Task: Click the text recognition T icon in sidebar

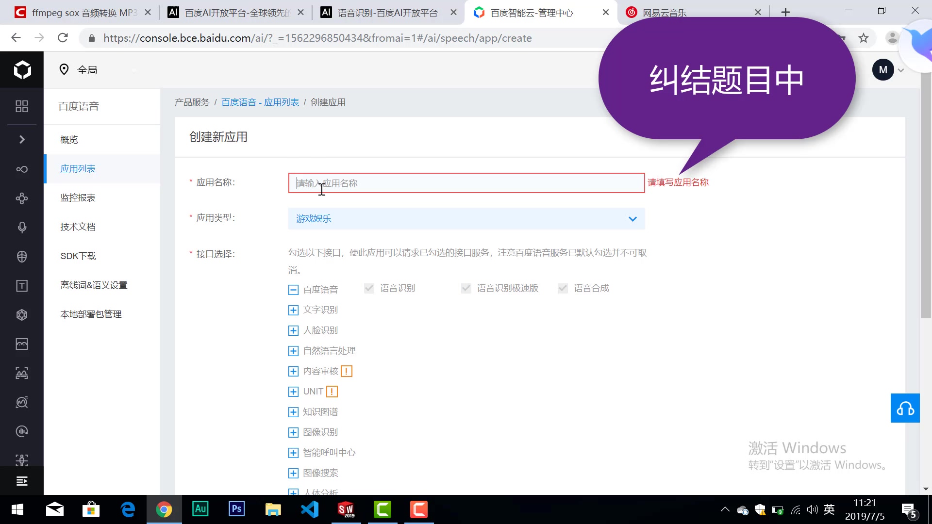Action: pyautogui.click(x=22, y=286)
